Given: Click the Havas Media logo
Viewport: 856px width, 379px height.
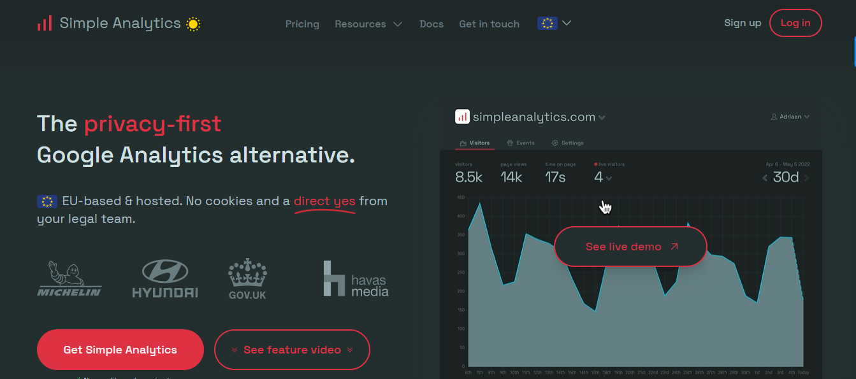Looking at the screenshot, I should pyautogui.click(x=356, y=279).
